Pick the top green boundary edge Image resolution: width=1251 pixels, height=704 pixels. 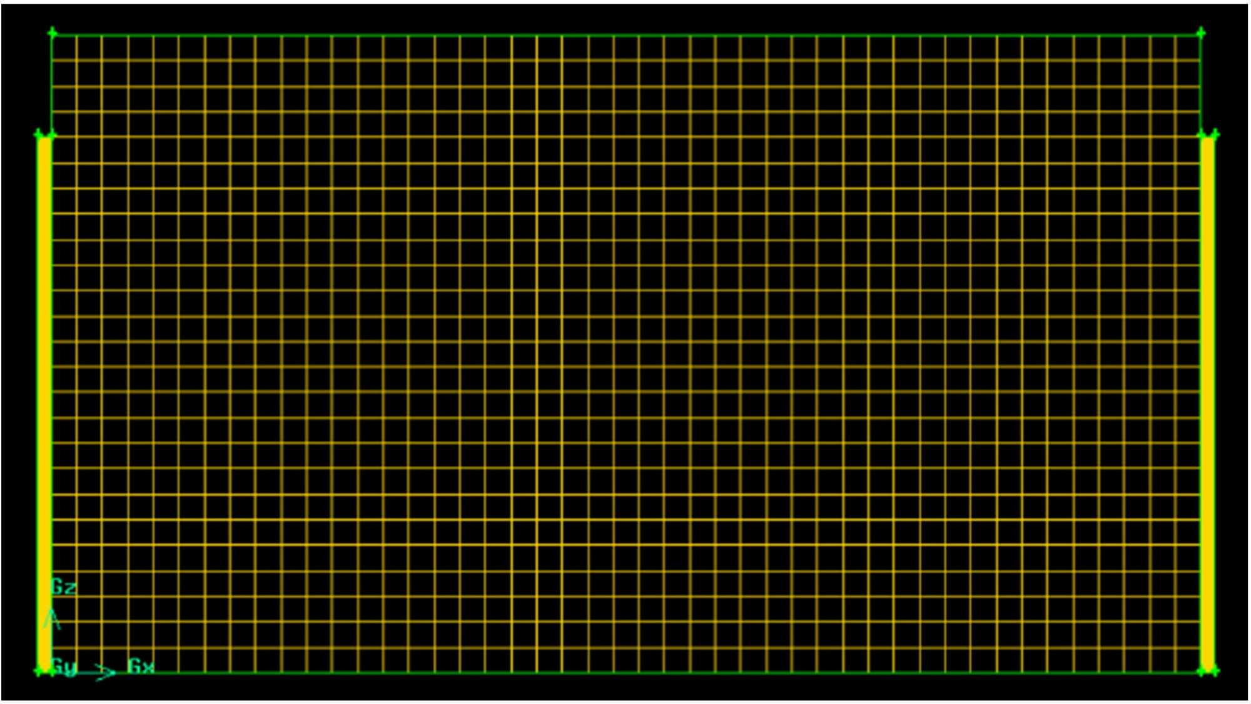[625, 35]
